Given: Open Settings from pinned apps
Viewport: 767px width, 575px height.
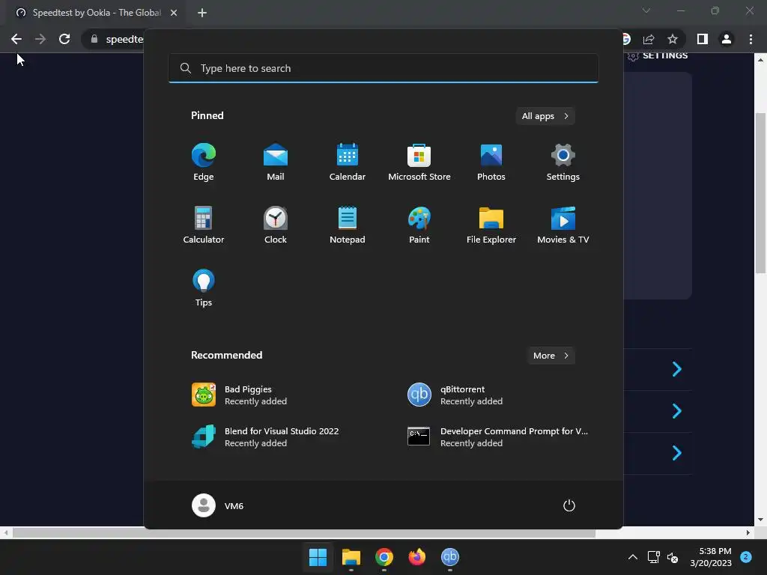Looking at the screenshot, I should [x=563, y=162].
